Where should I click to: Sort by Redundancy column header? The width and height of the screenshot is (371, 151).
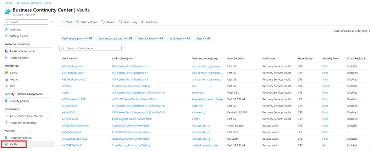[x=305, y=58]
